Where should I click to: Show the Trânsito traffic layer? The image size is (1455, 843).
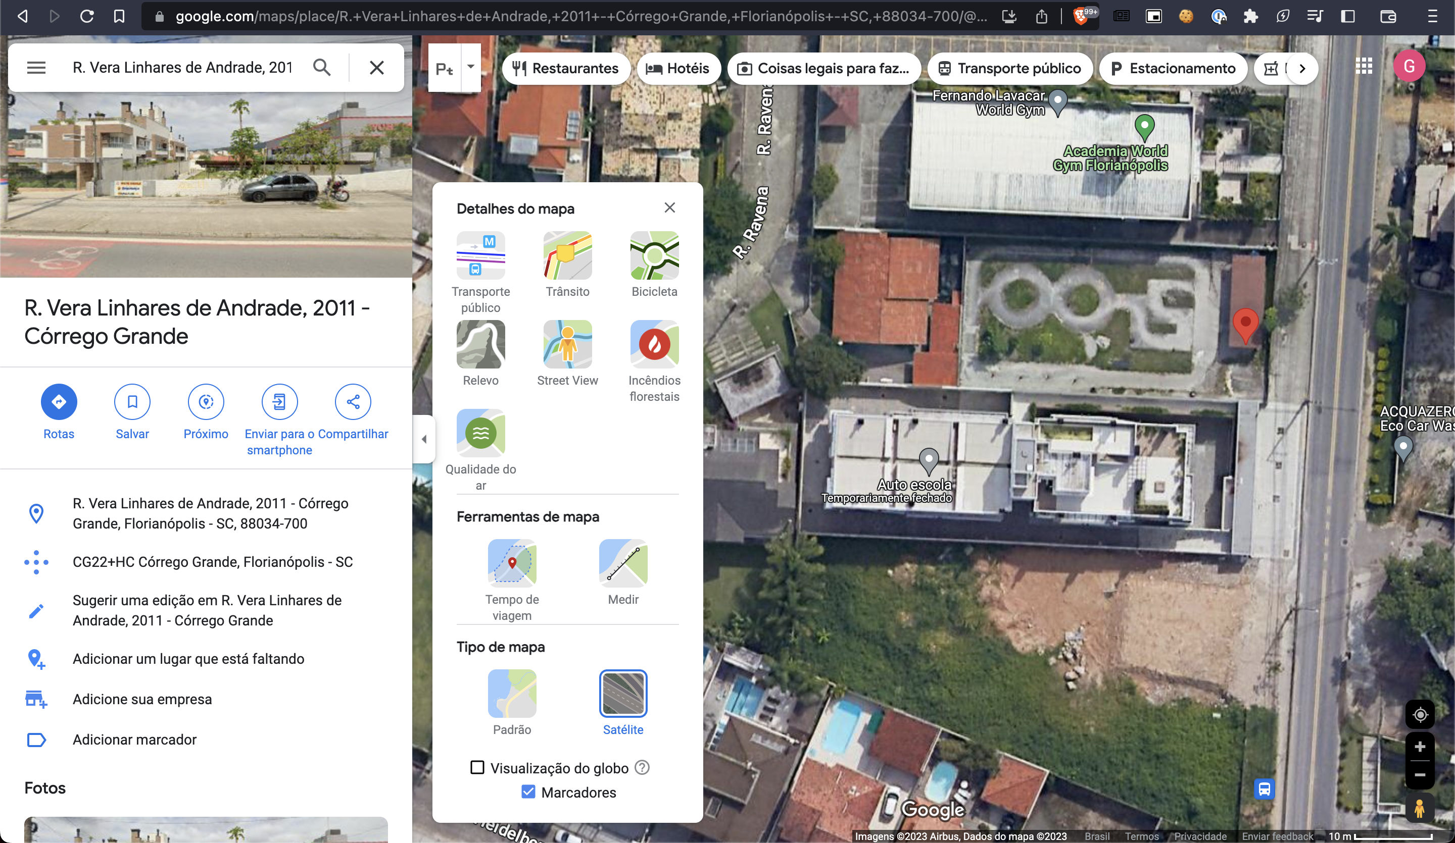[567, 255]
